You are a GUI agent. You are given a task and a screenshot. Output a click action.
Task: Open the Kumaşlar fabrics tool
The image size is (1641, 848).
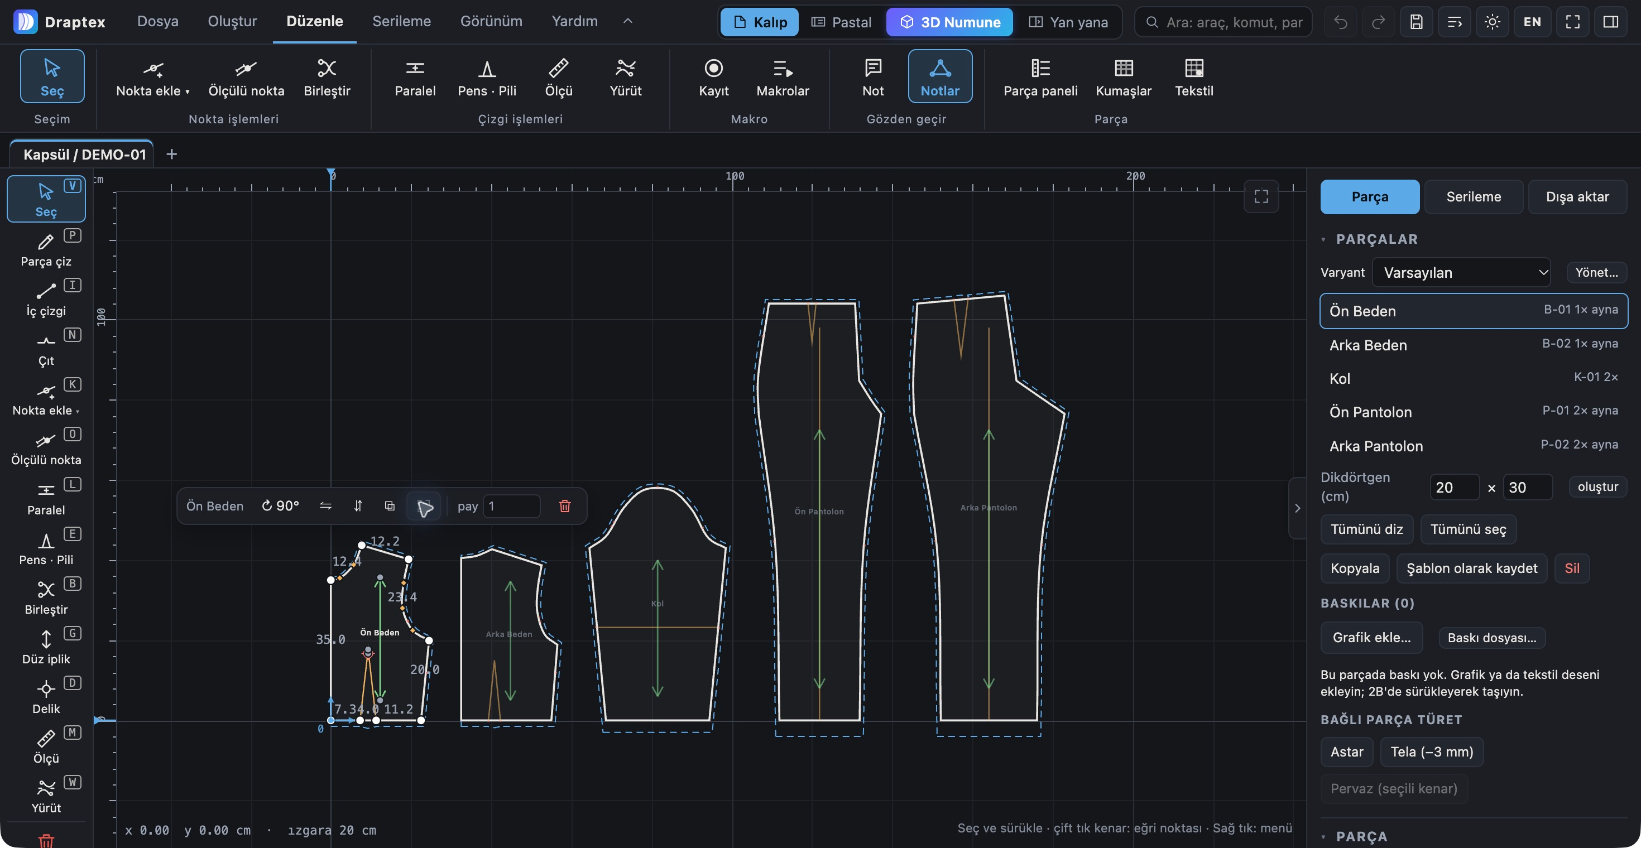pos(1123,76)
